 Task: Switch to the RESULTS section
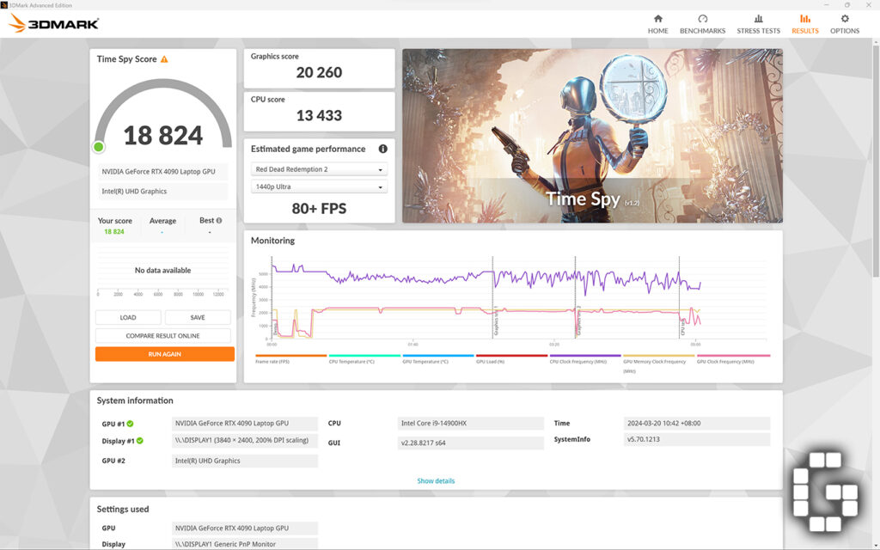tap(804, 24)
